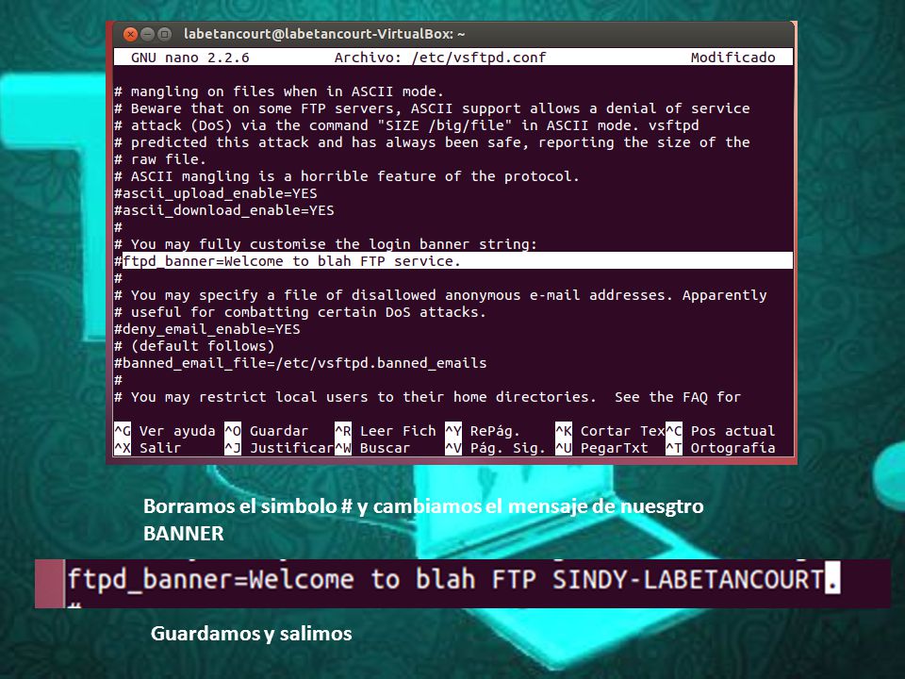905x679 pixels.
Task: Click the "Modificado" status in nano header
Action: (x=733, y=58)
